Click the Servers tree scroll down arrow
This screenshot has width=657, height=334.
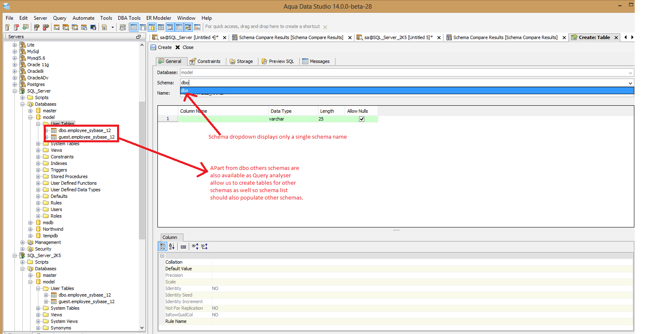pyautogui.click(x=142, y=328)
